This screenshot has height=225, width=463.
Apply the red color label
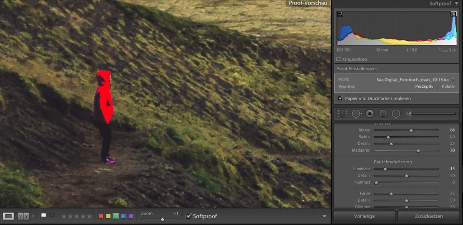coord(101,216)
